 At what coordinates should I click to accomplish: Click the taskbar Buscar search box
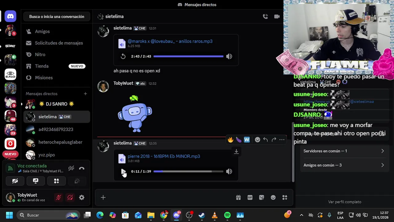point(48,215)
